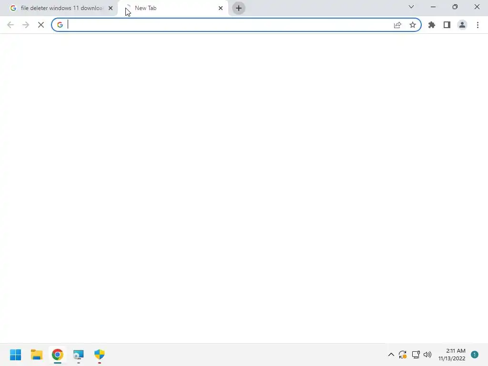Screen dimensions: 488x366
Task: Click the Google Chrome taskbar icon
Action: click(x=58, y=355)
